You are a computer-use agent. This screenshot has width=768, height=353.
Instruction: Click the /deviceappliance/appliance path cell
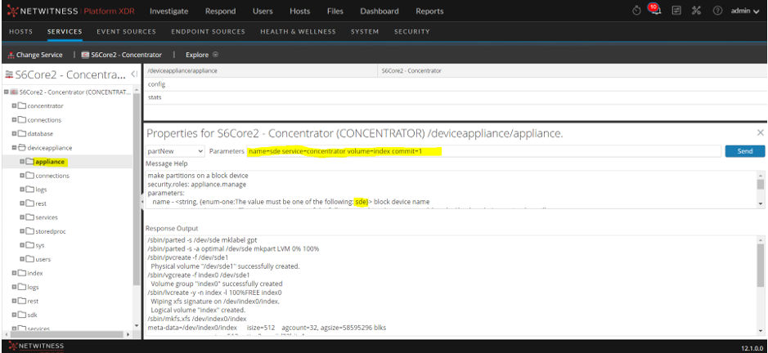260,71
